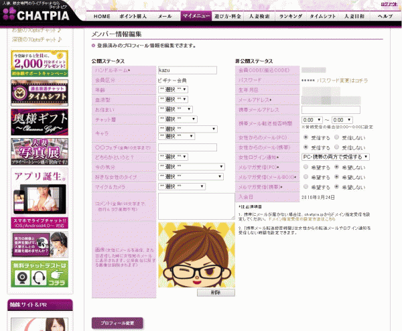This screenshot has height=331, width=402.
Task: Click the ログアウト link
Action: click(x=389, y=4)
